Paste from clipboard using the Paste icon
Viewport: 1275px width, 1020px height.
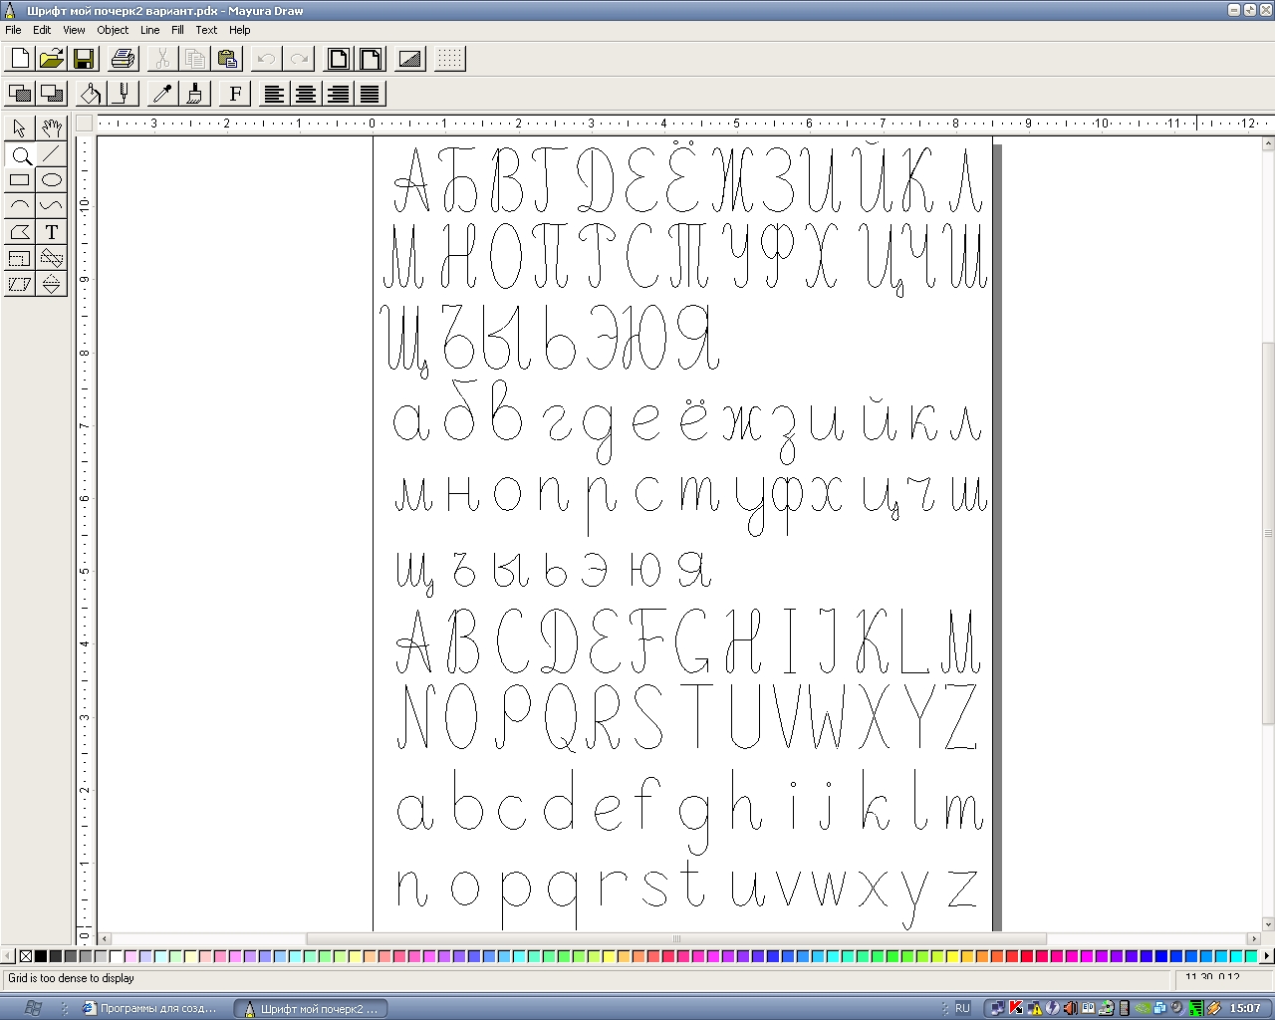point(227,59)
